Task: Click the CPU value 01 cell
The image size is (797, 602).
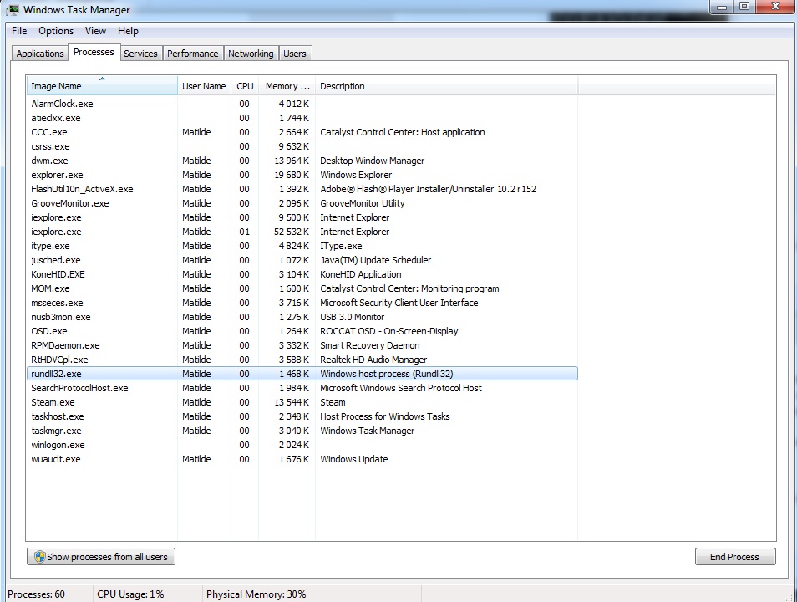Action: pyautogui.click(x=245, y=232)
